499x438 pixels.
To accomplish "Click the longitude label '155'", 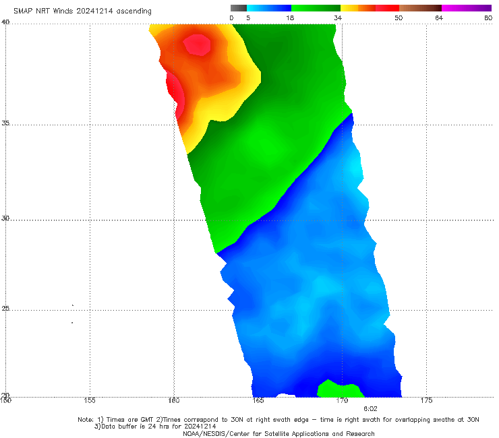I will 90,400.
